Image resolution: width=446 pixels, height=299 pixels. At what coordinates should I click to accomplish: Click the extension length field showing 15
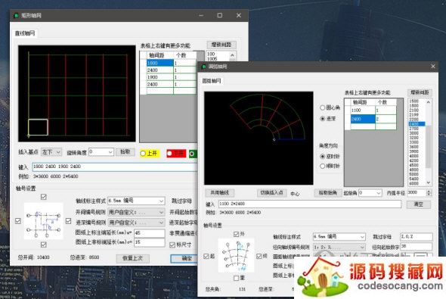(x=150, y=242)
